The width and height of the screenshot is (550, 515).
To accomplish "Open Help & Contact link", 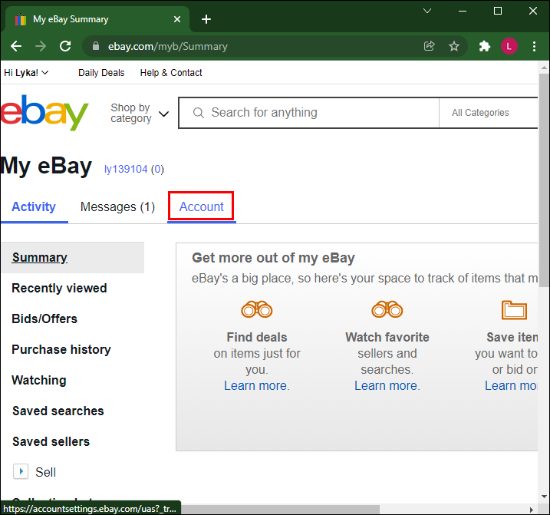I will click(x=171, y=73).
